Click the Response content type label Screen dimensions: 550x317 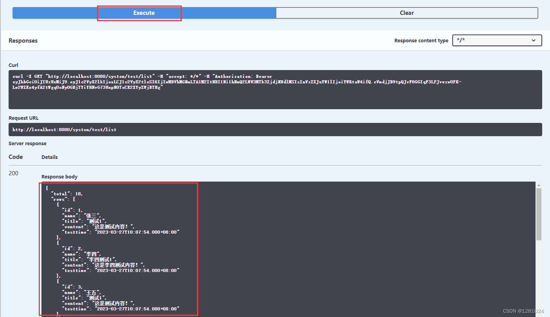tap(421, 41)
